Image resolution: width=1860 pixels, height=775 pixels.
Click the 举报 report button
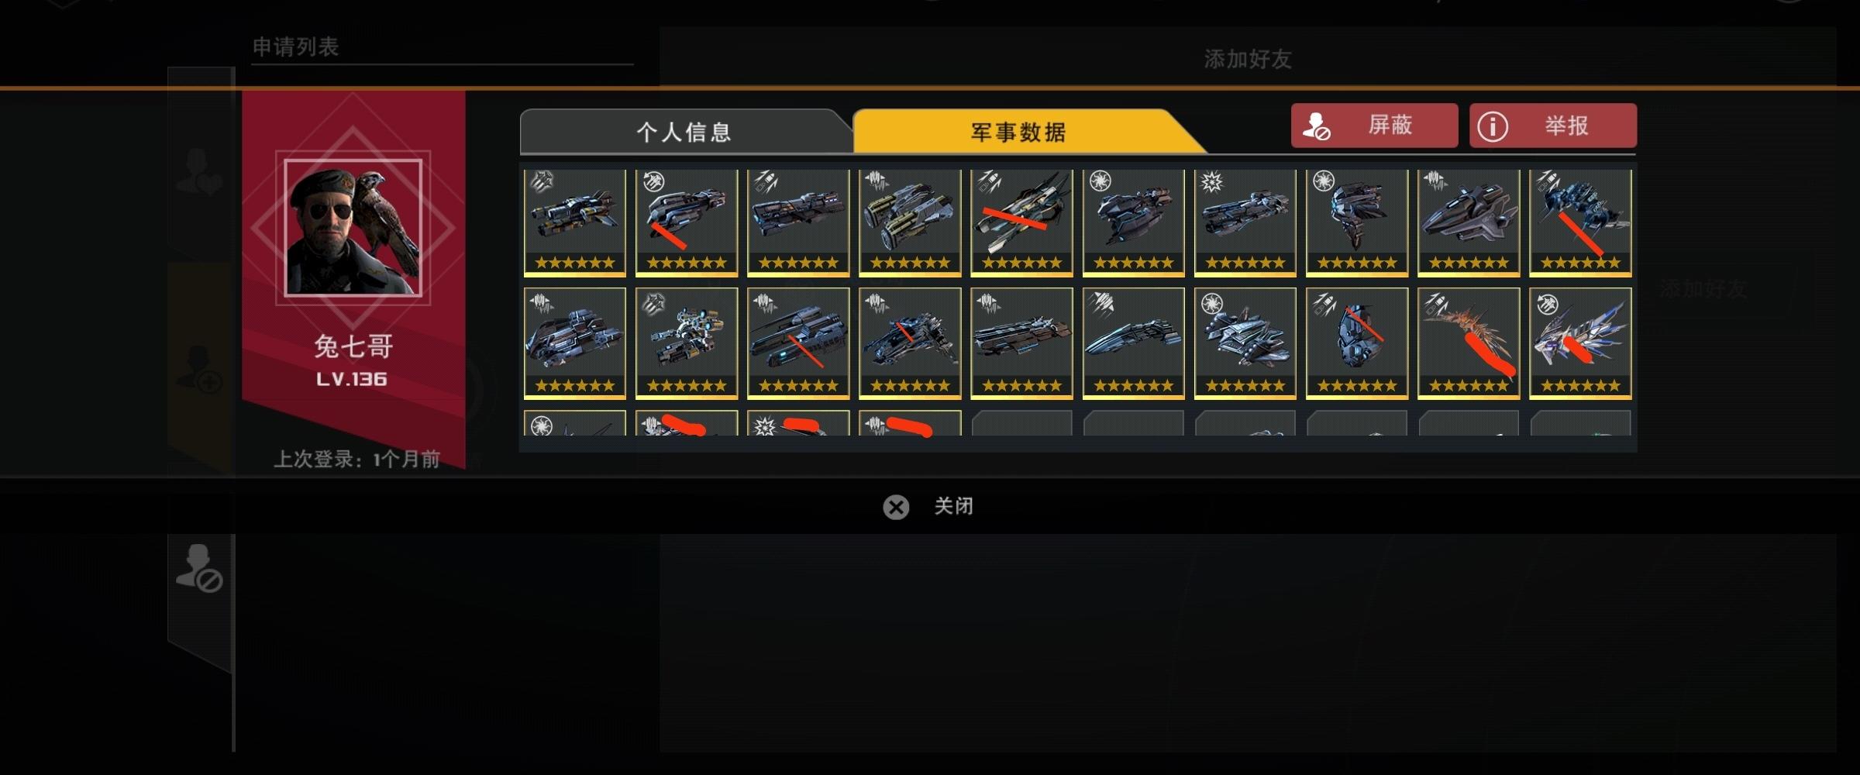point(1553,126)
